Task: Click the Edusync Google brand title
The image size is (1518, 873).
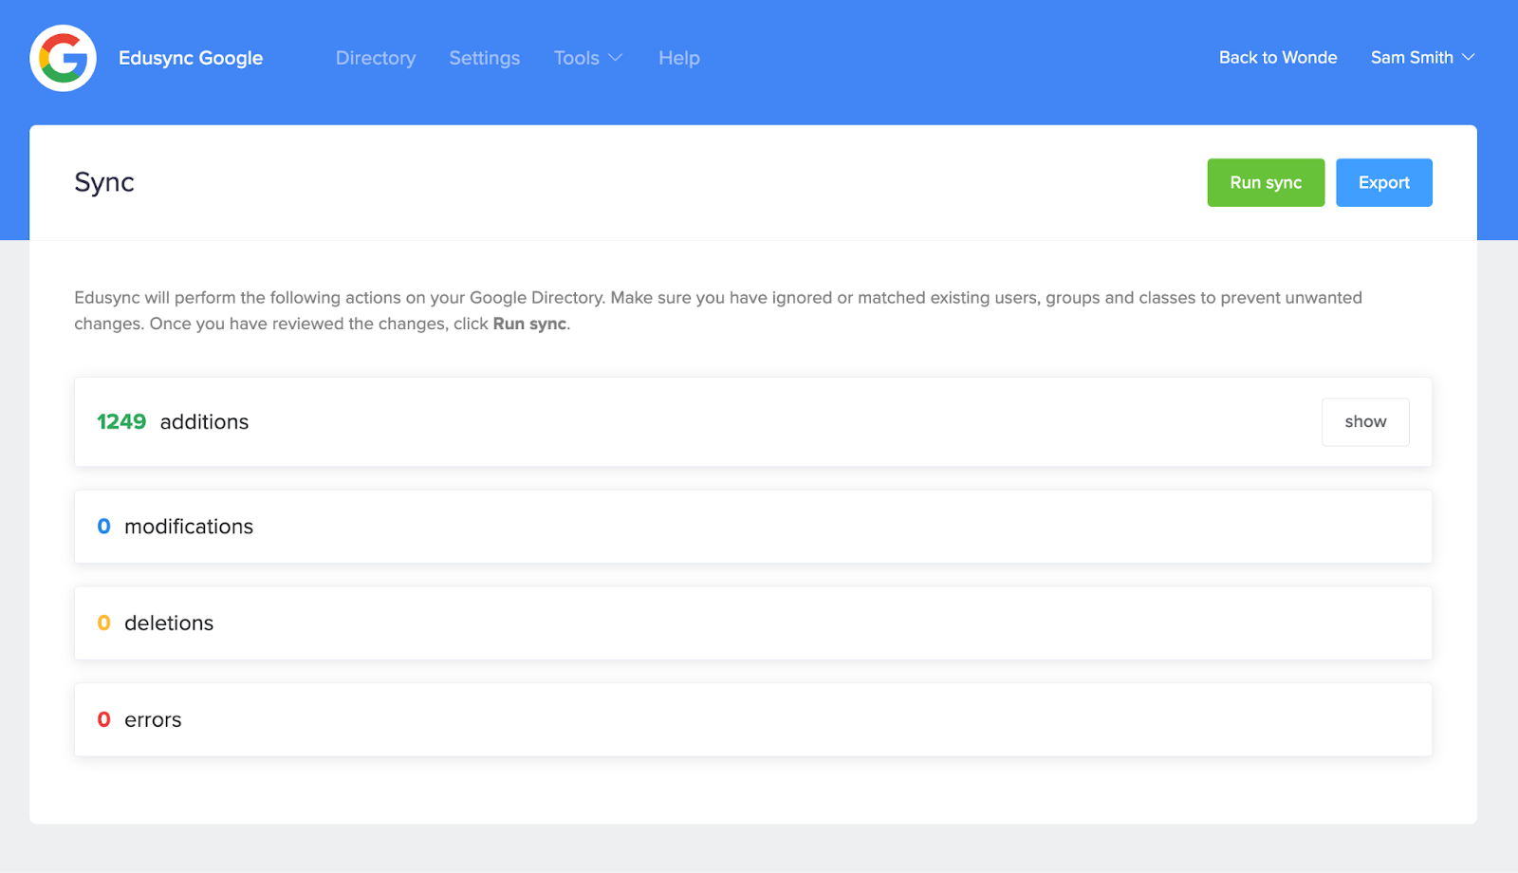Action: pyautogui.click(x=190, y=58)
